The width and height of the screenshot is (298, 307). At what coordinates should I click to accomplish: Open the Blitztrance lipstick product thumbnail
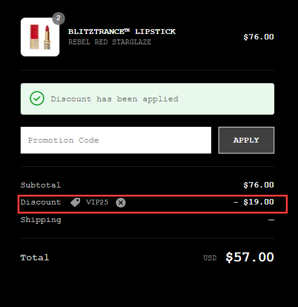coord(40,37)
